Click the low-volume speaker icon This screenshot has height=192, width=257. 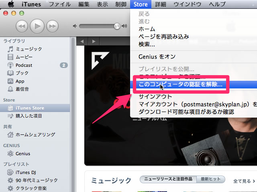pyautogui.click(x=75, y=26)
